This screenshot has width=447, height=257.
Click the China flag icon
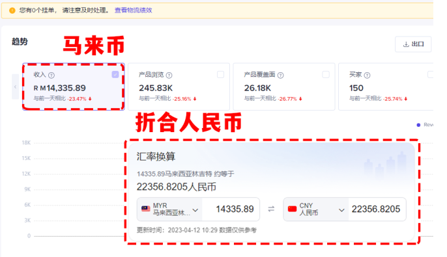coord(292,210)
